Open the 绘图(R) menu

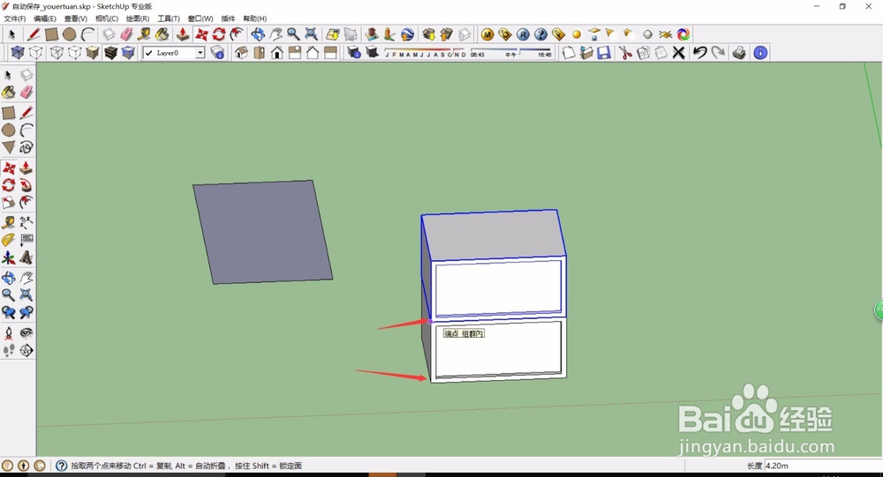coord(138,19)
